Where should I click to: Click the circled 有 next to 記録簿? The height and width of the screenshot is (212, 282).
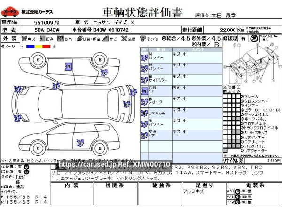(x=26, y=171)
